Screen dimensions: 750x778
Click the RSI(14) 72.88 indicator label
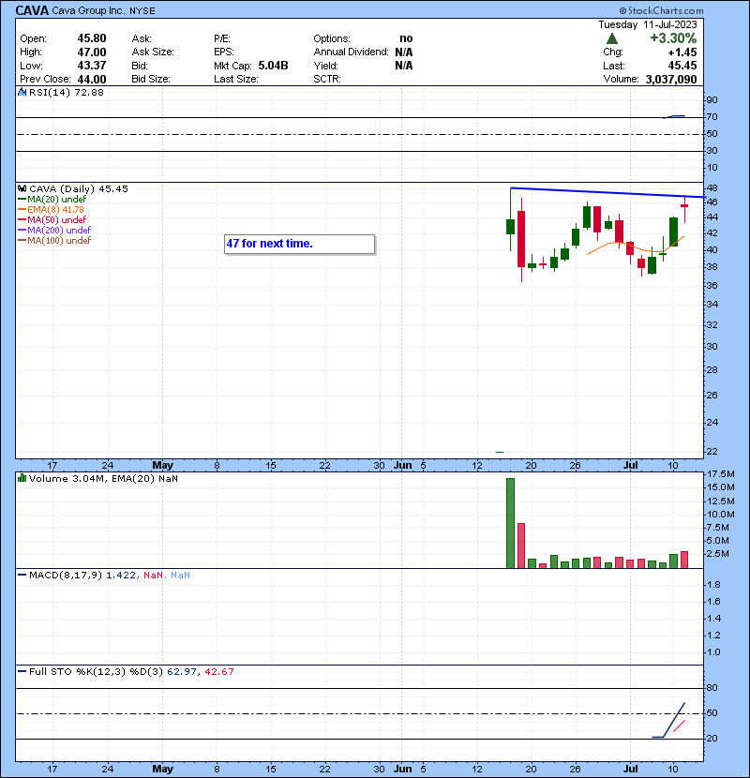click(67, 92)
